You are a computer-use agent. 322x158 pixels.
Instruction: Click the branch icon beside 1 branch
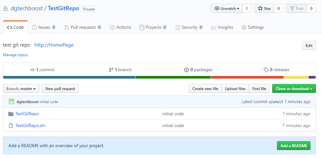pos(111,70)
